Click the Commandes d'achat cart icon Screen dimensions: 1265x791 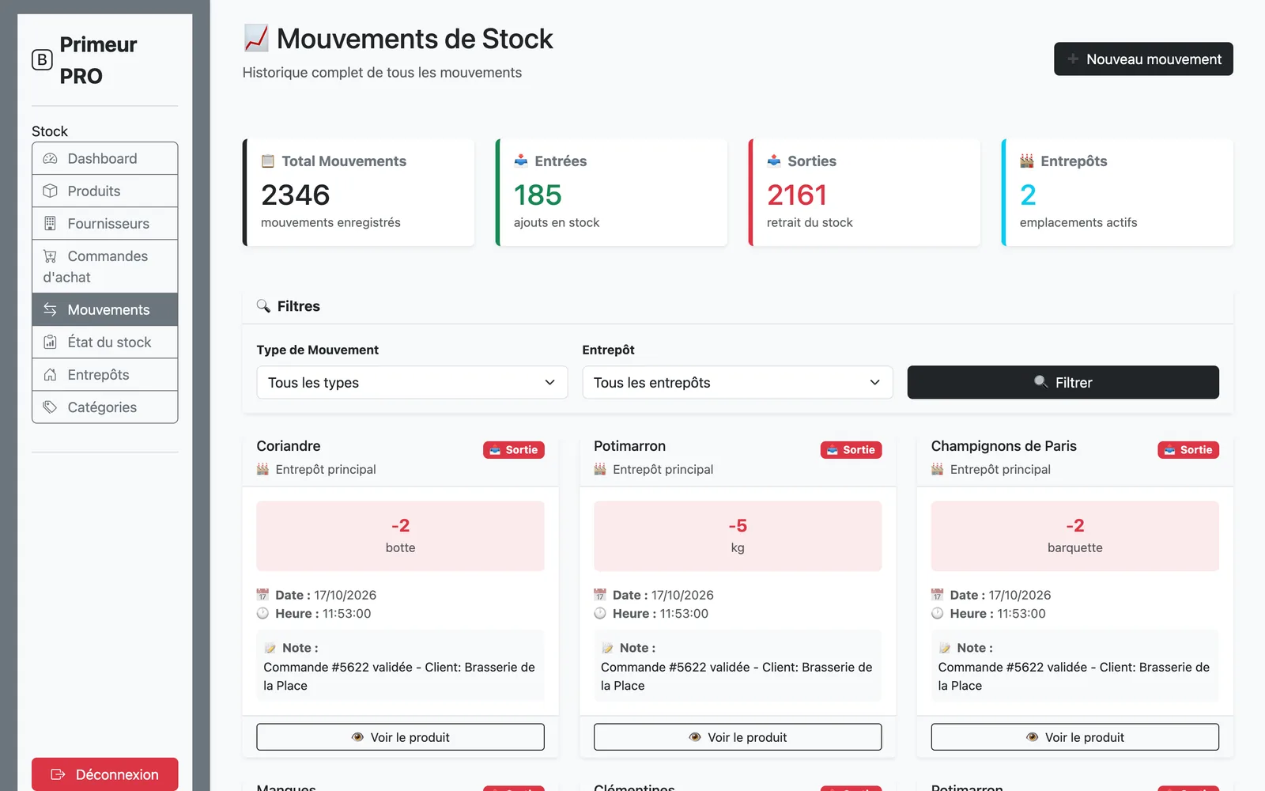coord(50,255)
